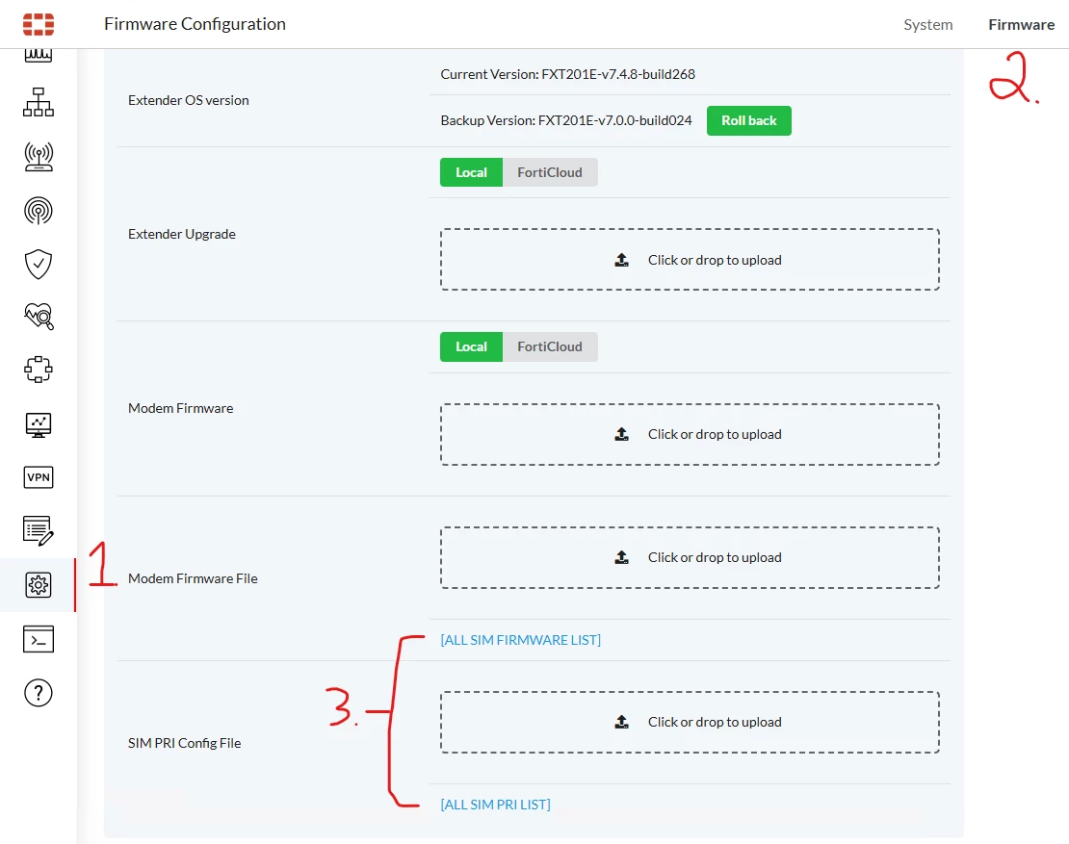Open the settings gear sidebar icon
The width and height of the screenshot is (1069, 844).
pyautogui.click(x=39, y=585)
